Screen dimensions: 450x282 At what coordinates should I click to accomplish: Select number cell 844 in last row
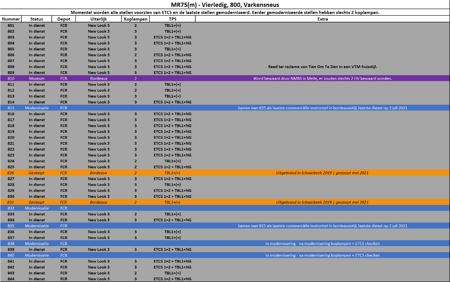[10, 279]
